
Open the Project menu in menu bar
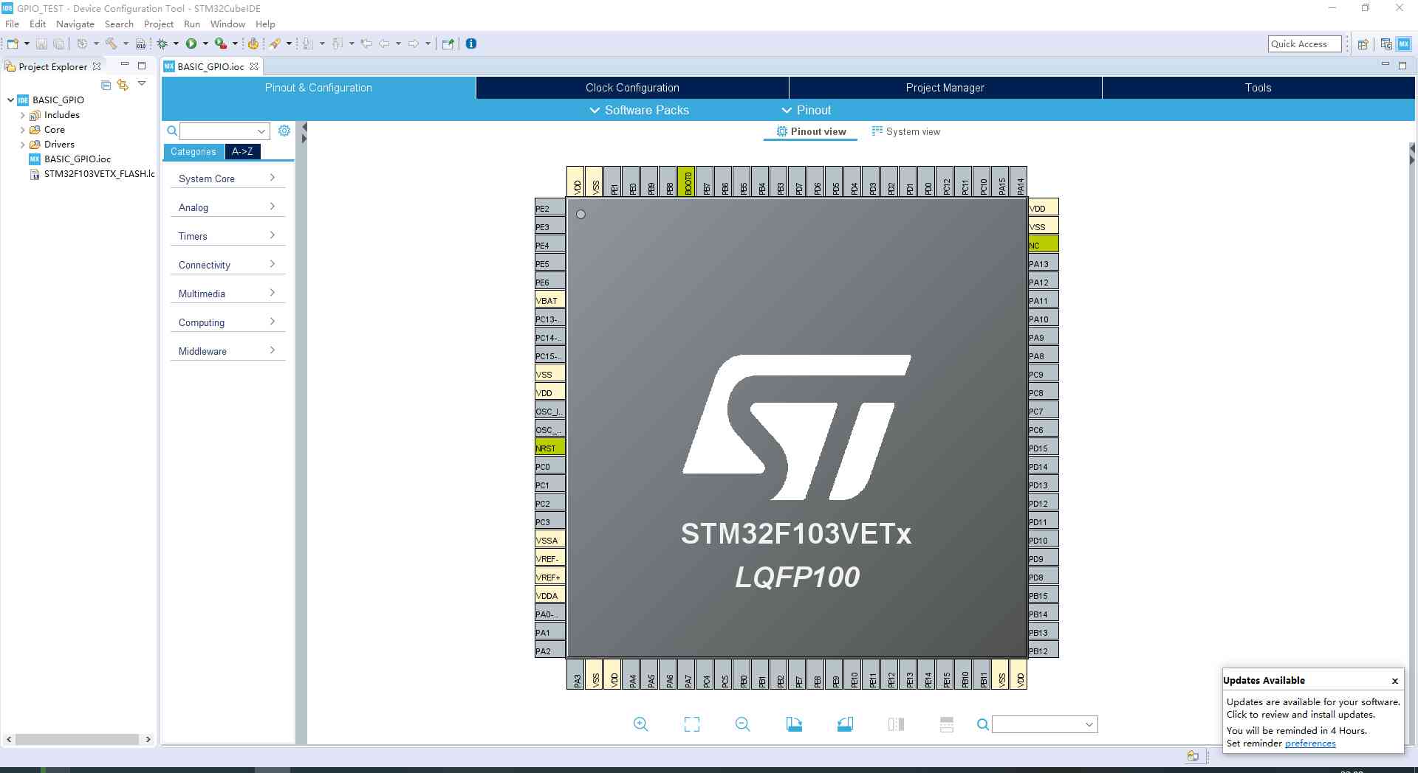[x=158, y=24]
